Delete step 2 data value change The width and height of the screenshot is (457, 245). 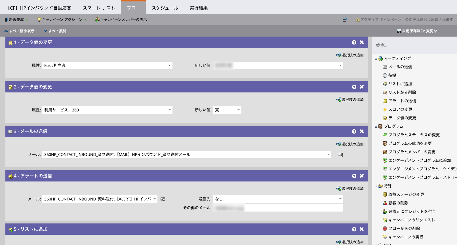point(362,87)
